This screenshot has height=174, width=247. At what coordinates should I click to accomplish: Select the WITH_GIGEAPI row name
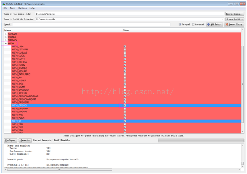(19, 71)
